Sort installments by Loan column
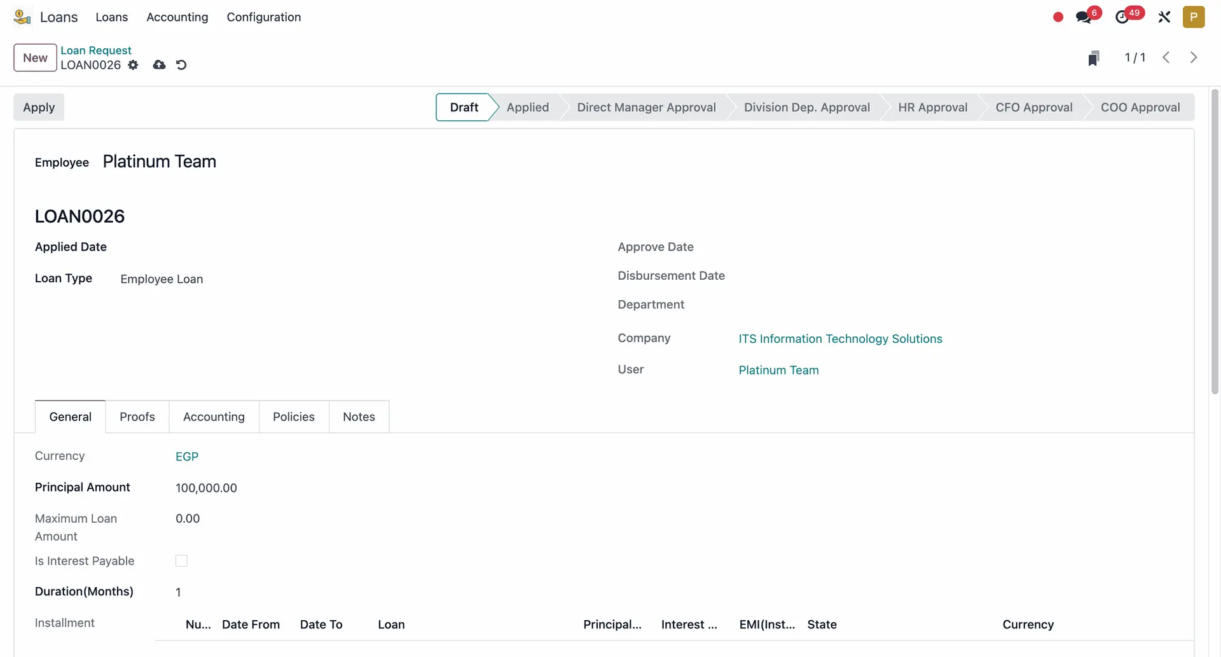Screen dimensions: 1221x657 pyautogui.click(x=391, y=625)
